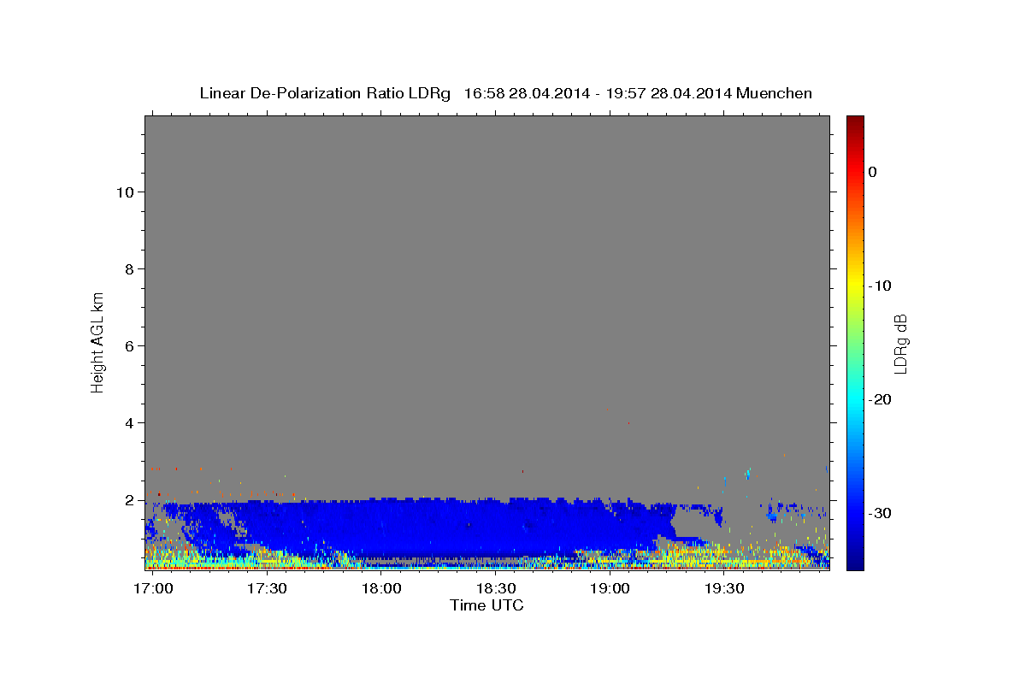Click the dark red top of colorbar

855,121
